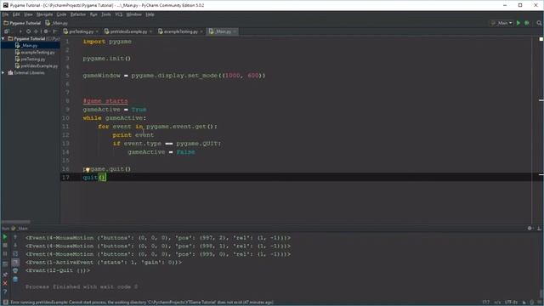Expand the External Libraries tree node
Screen dimensions: 544x306
click(x=3, y=73)
